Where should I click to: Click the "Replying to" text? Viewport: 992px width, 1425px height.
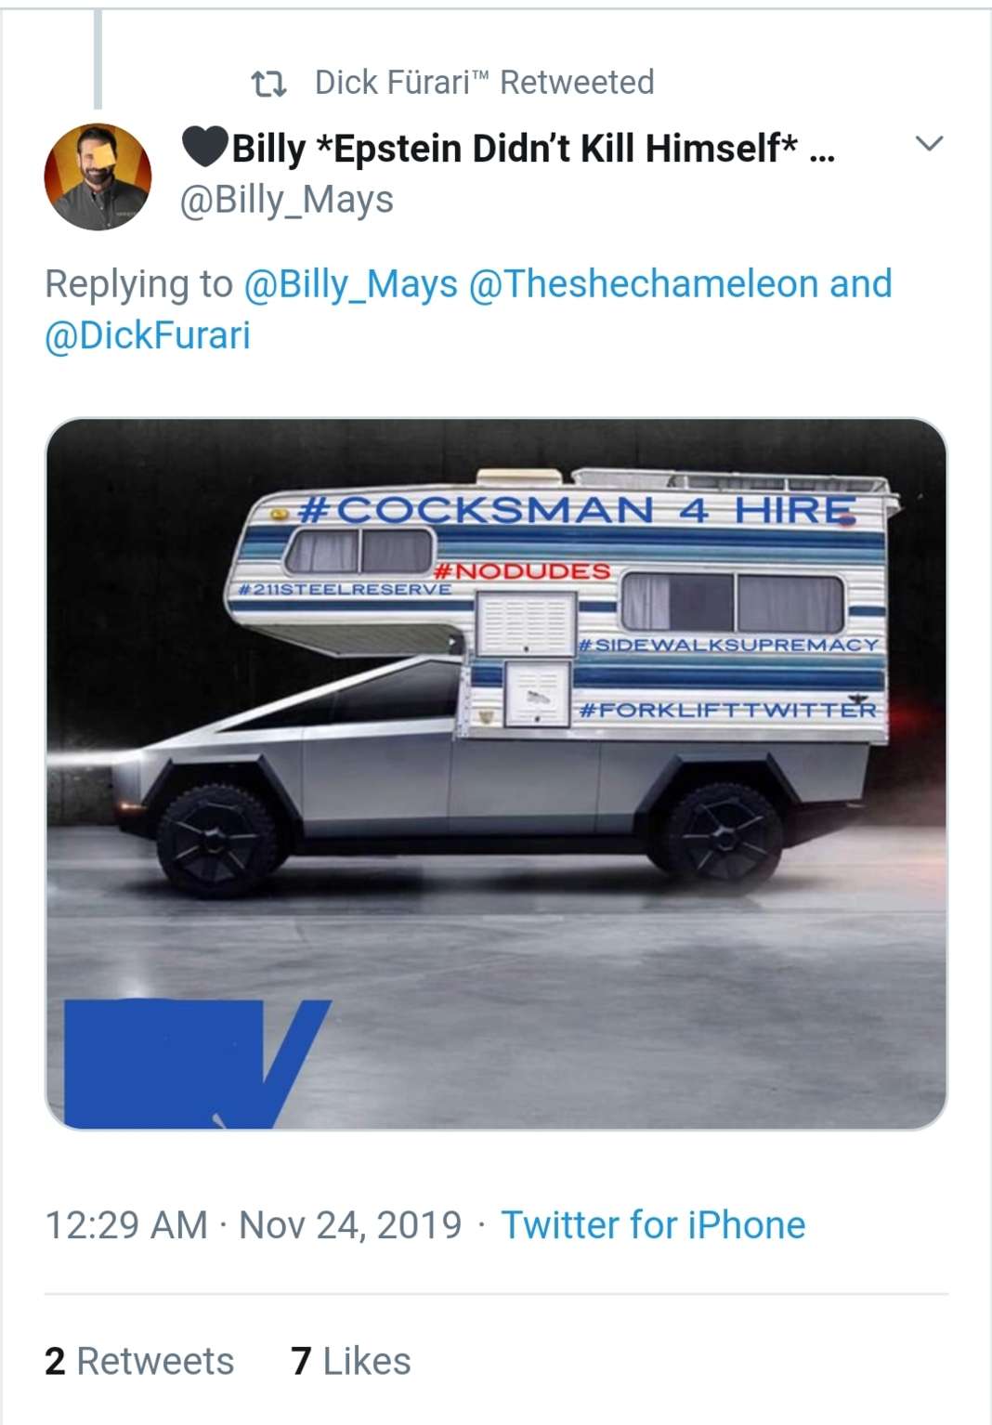click(x=138, y=284)
